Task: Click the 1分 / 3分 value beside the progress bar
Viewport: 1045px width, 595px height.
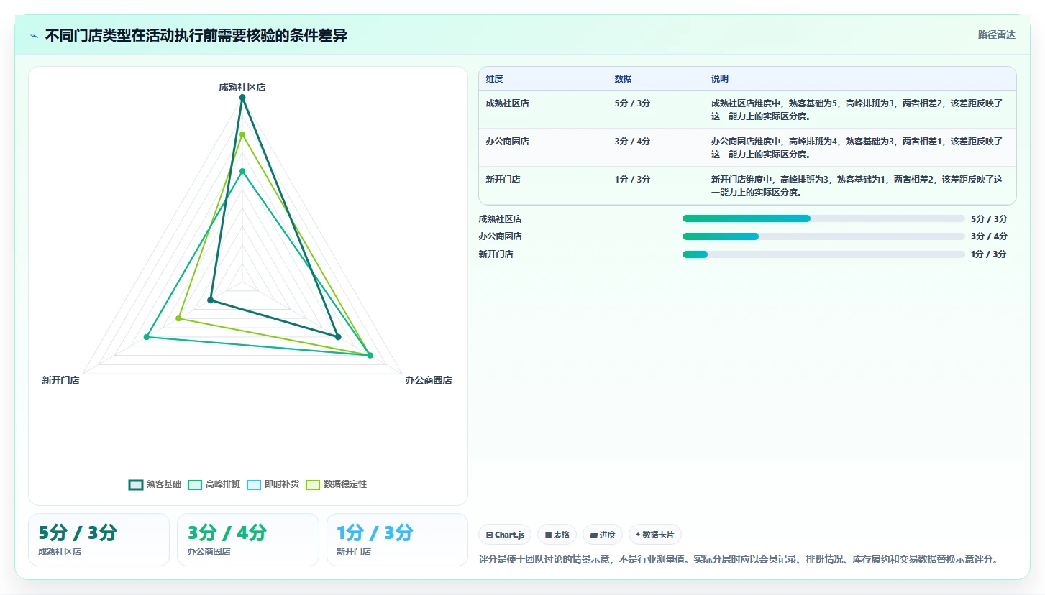Action: tap(989, 254)
